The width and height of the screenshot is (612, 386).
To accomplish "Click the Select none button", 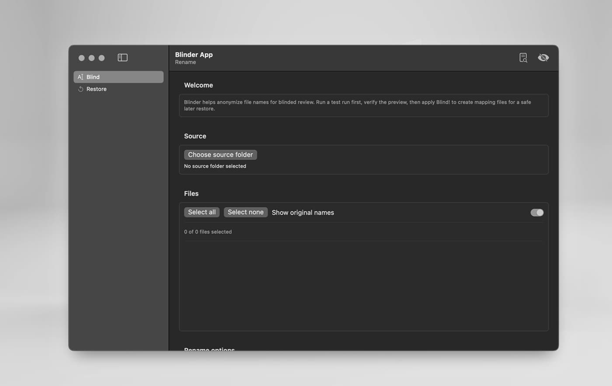I will click(245, 212).
